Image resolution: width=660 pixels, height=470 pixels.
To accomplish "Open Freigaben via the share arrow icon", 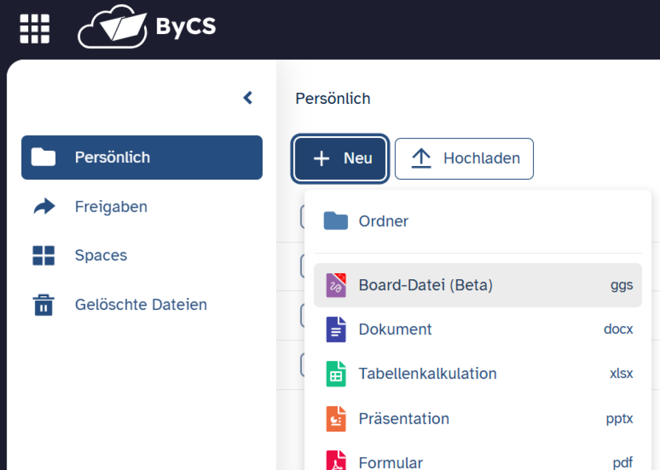I will point(44,207).
